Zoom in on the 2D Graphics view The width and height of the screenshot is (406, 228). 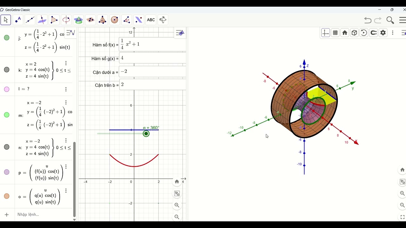pos(177,205)
